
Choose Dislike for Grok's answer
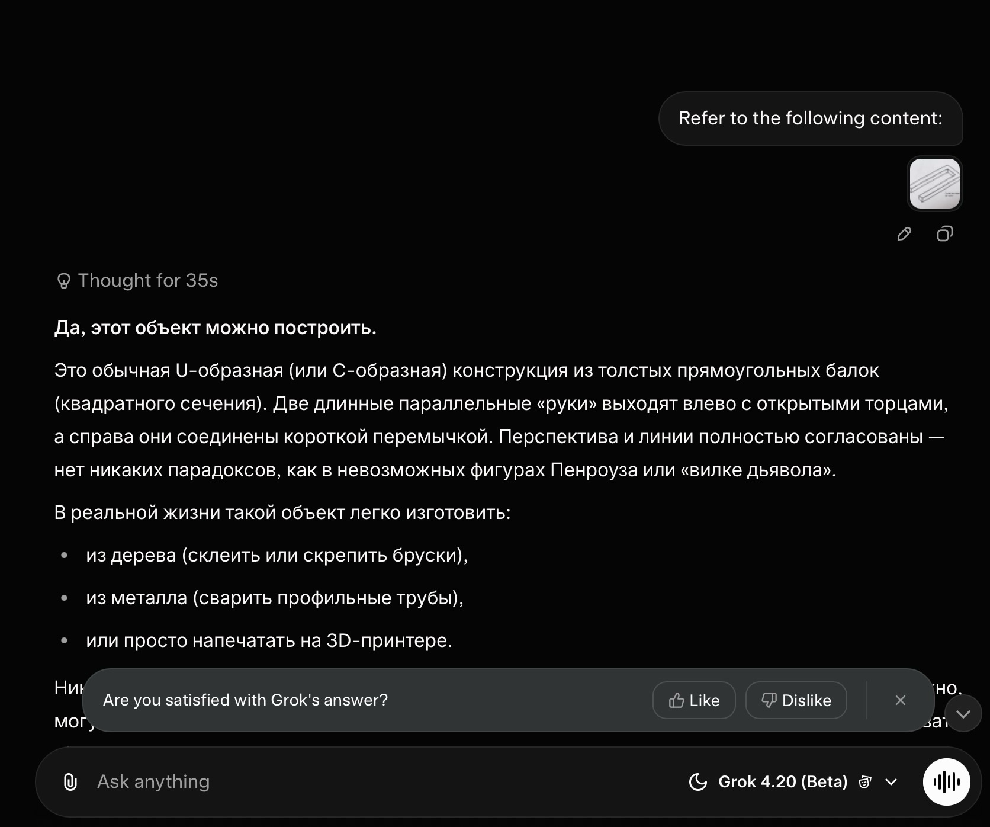796,700
